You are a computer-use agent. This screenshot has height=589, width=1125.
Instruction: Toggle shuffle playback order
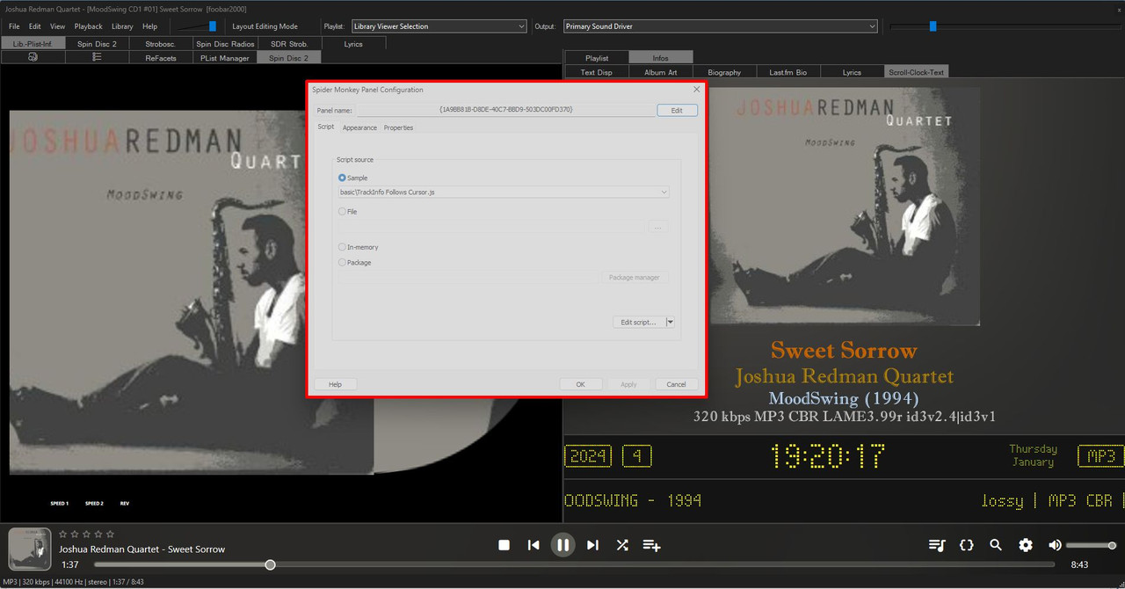[622, 545]
